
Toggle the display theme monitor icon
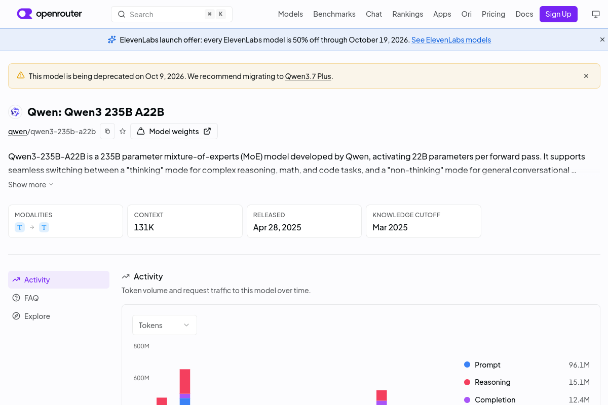[x=596, y=14]
